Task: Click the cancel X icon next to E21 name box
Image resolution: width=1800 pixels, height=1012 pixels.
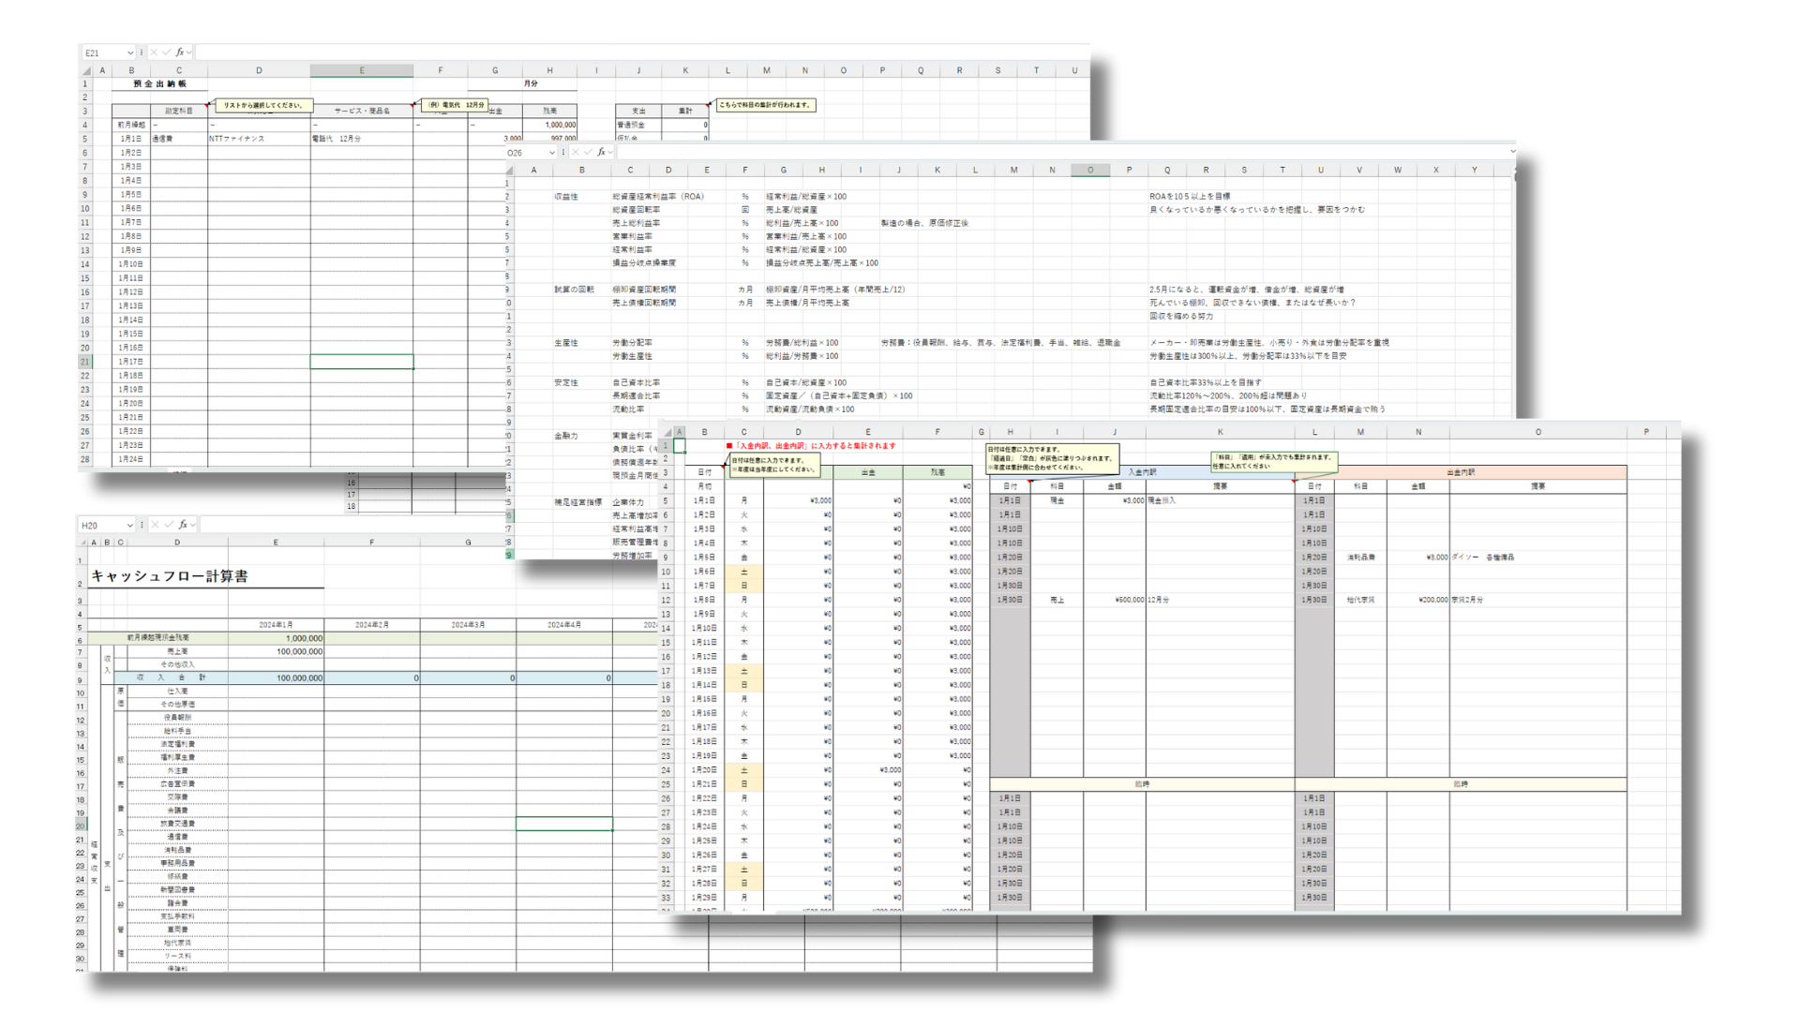Action: [154, 52]
